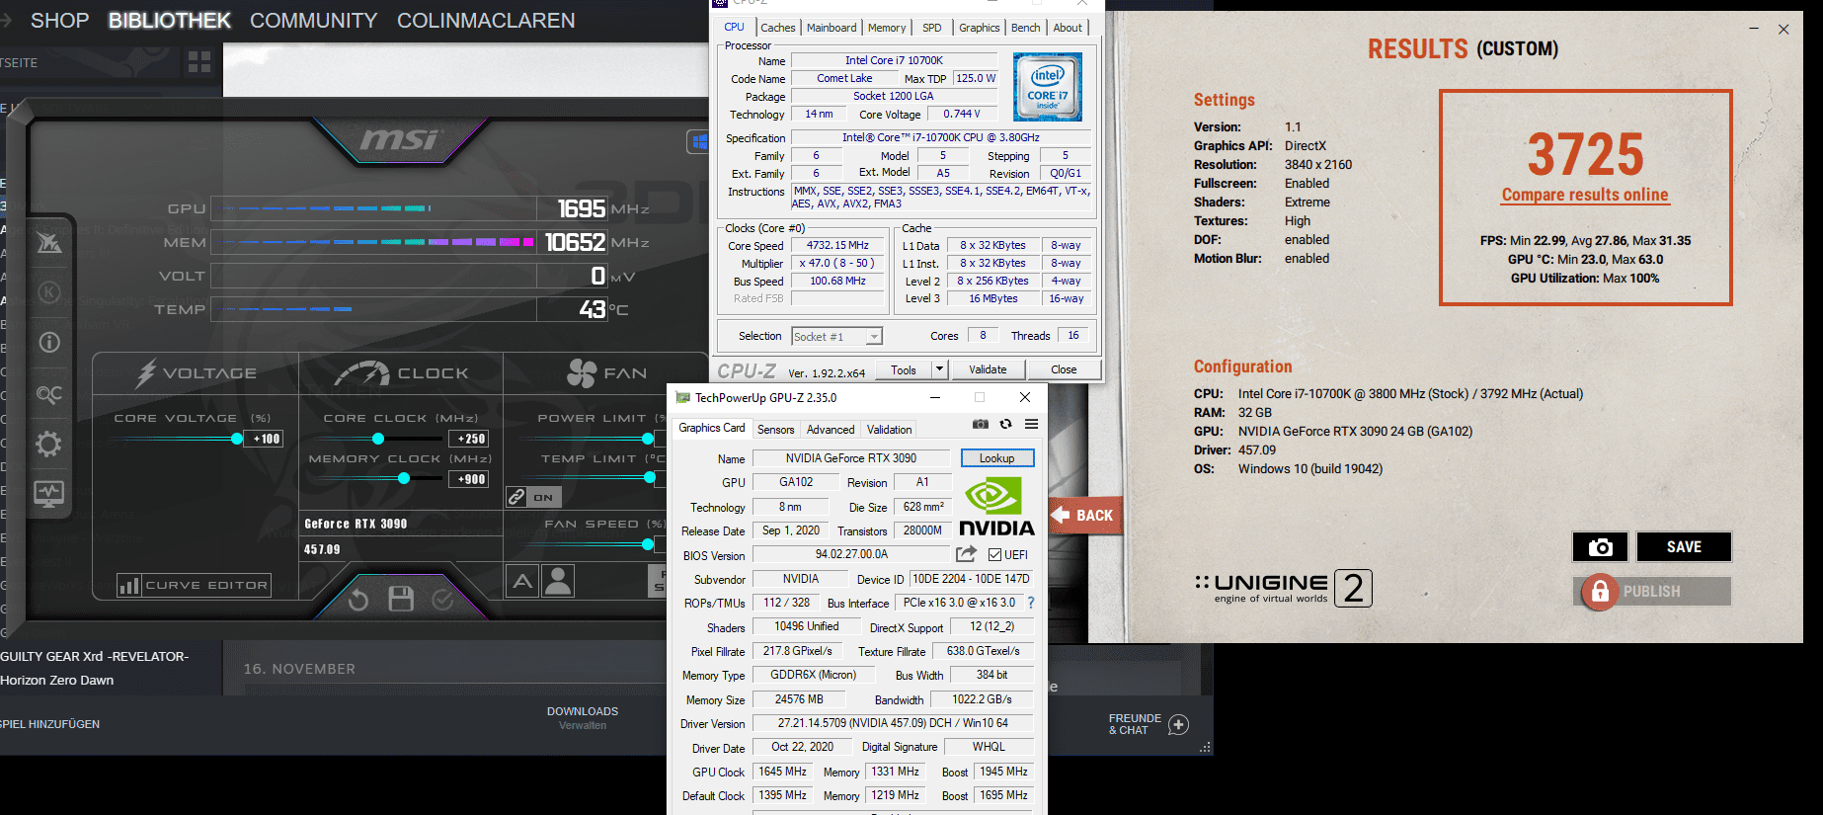Open the Validation tab in GPU-Z

(x=890, y=430)
